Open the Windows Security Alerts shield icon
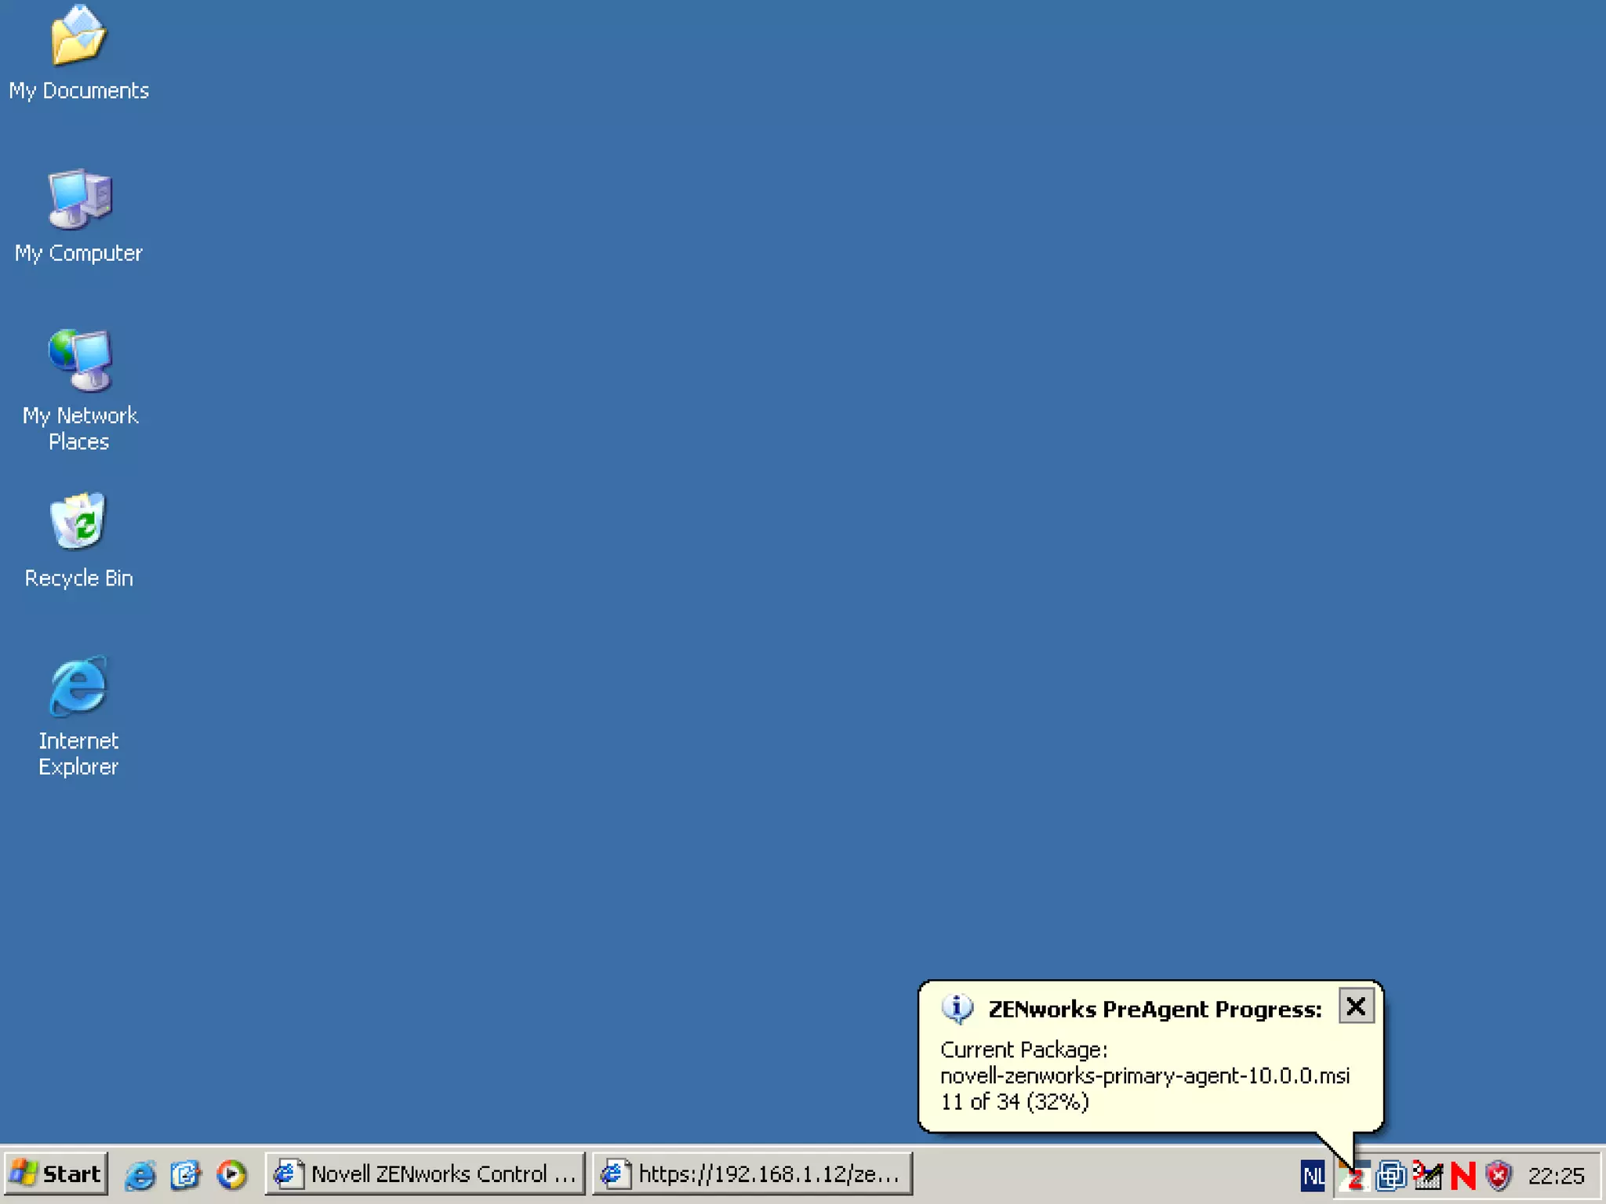The width and height of the screenshot is (1606, 1204). tap(1499, 1176)
